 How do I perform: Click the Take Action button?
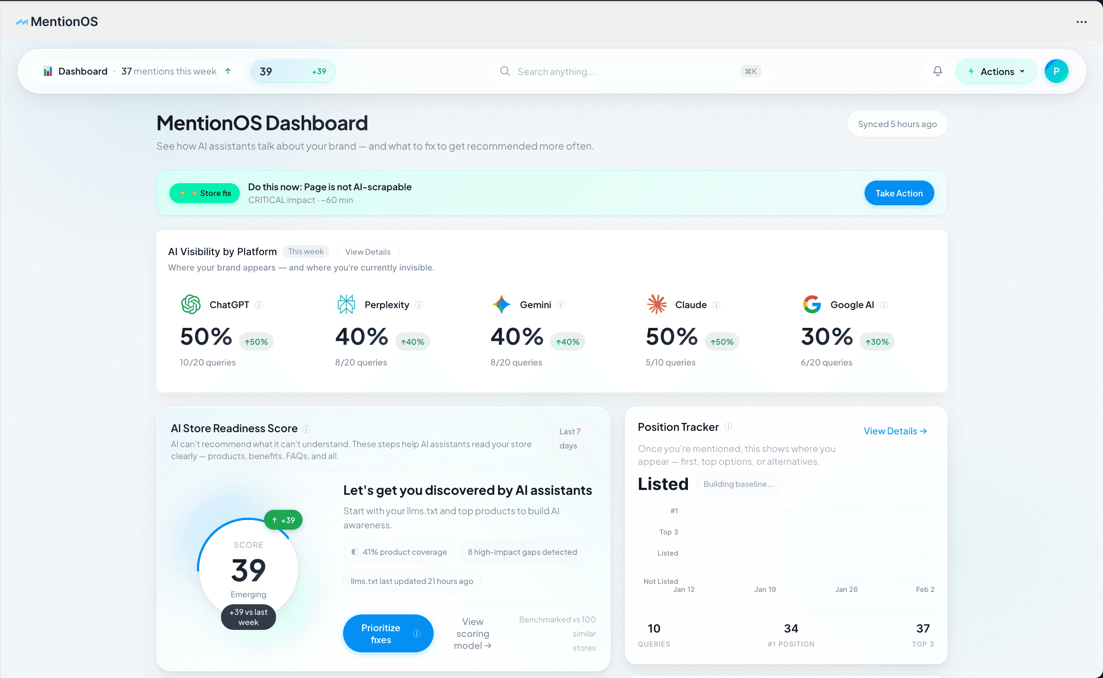(x=899, y=193)
